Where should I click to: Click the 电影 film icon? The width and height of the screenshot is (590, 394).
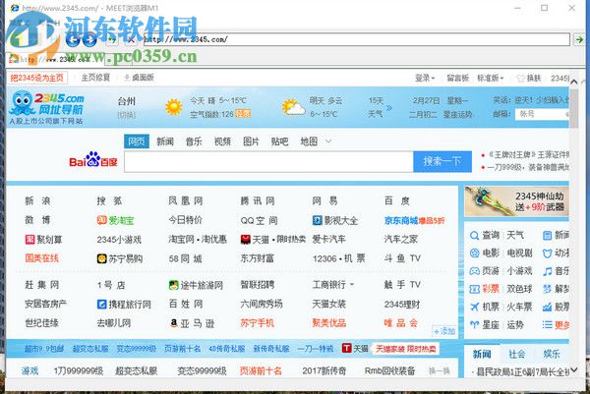[x=474, y=253]
